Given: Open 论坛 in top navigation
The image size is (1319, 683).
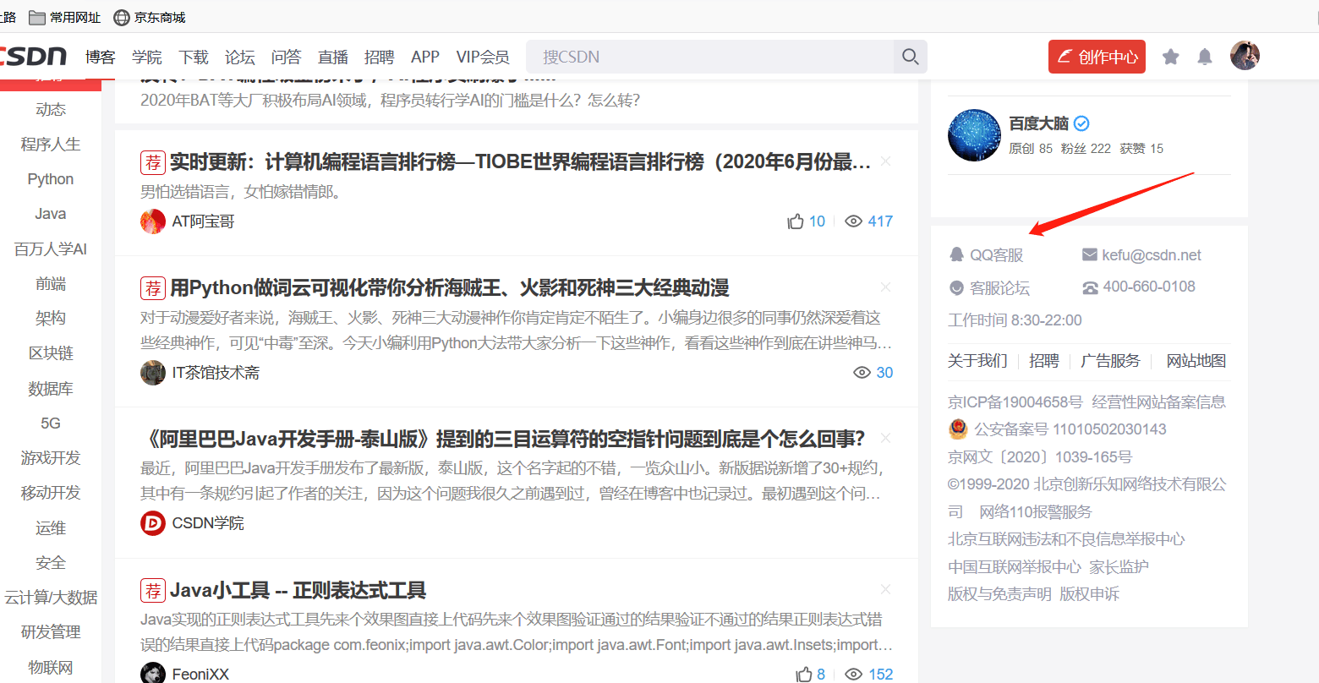Looking at the screenshot, I should tap(239, 57).
